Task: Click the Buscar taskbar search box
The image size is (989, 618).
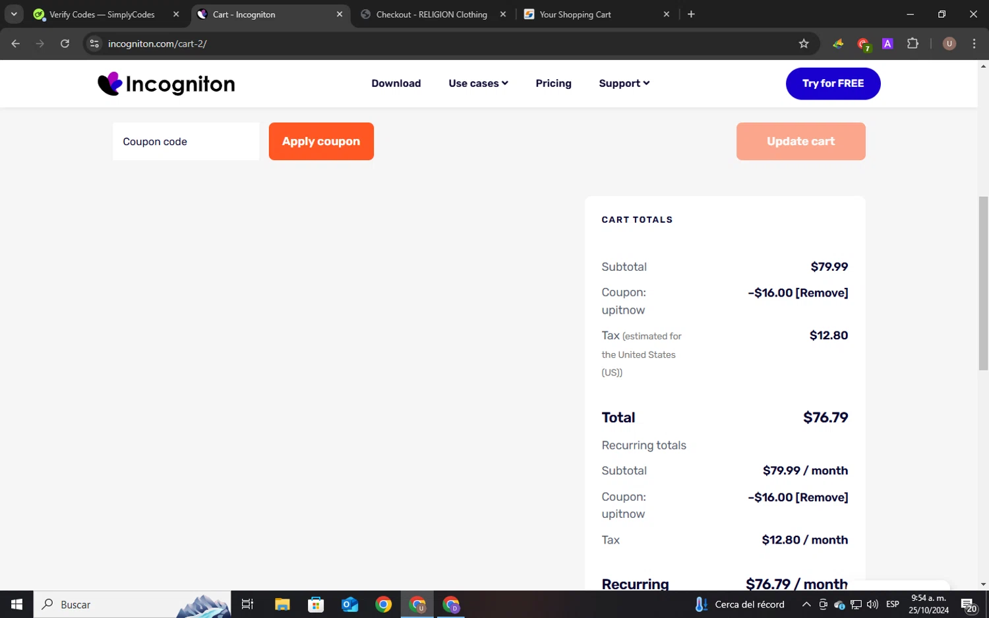Action: coord(132,604)
